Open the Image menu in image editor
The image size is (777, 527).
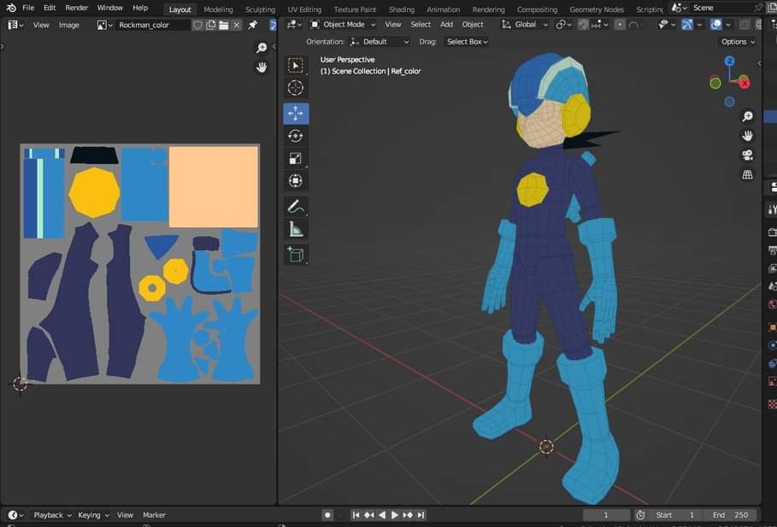[69, 25]
